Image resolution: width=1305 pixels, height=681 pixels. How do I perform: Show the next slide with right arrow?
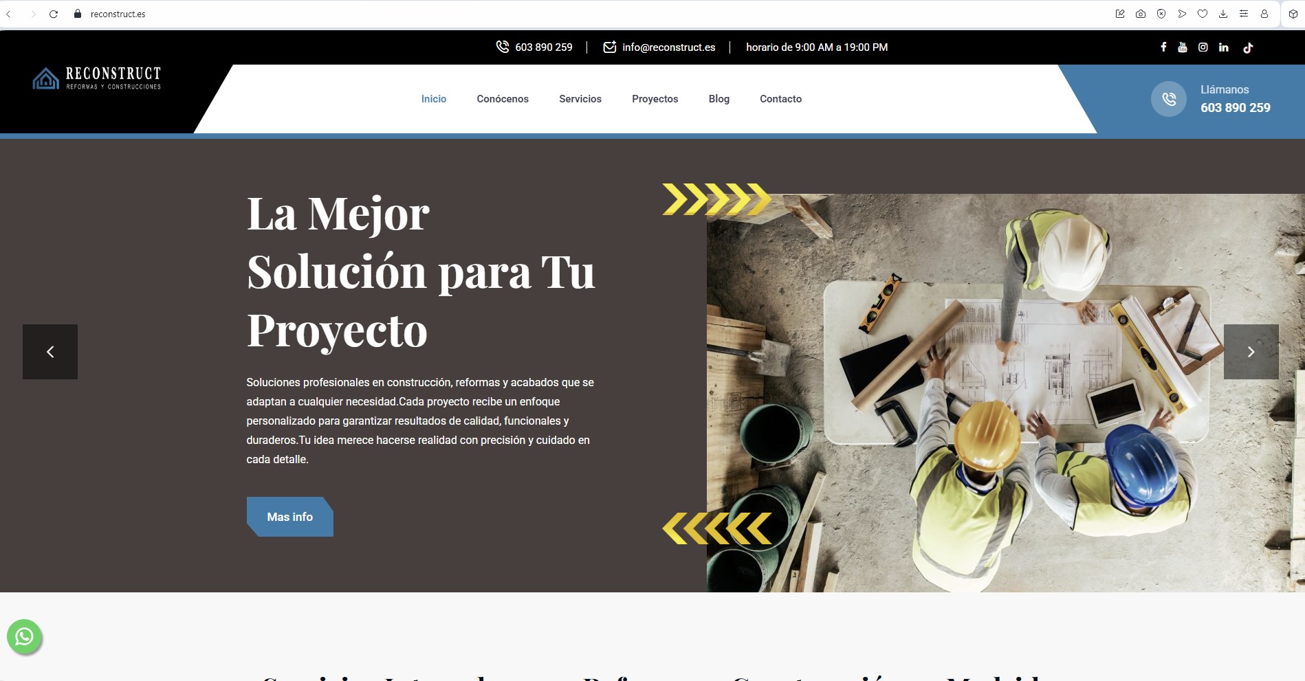[1251, 352]
